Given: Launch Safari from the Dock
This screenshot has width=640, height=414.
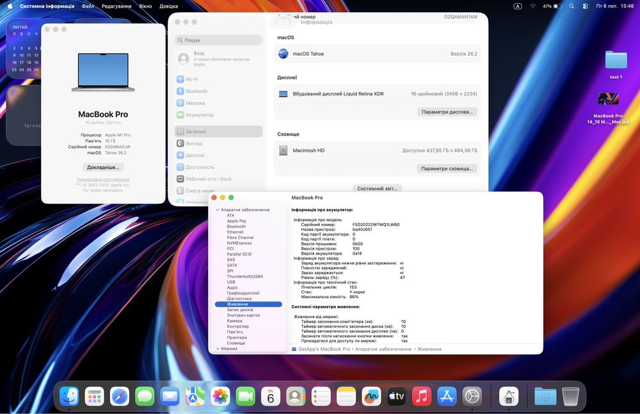Looking at the screenshot, I should [x=120, y=397].
